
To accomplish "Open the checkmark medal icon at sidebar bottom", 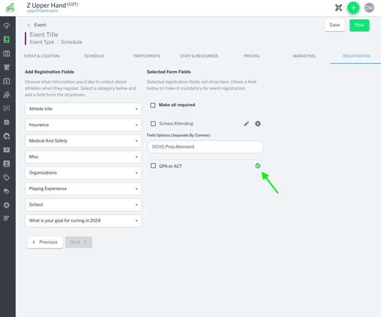I will [7, 218].
